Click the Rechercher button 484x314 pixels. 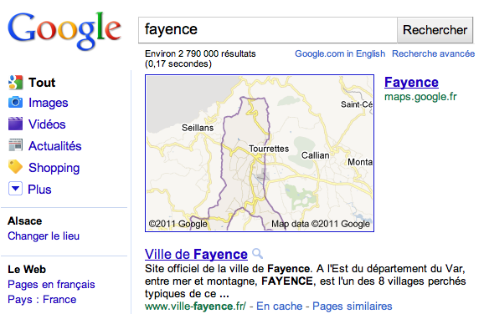pos(435,30)
